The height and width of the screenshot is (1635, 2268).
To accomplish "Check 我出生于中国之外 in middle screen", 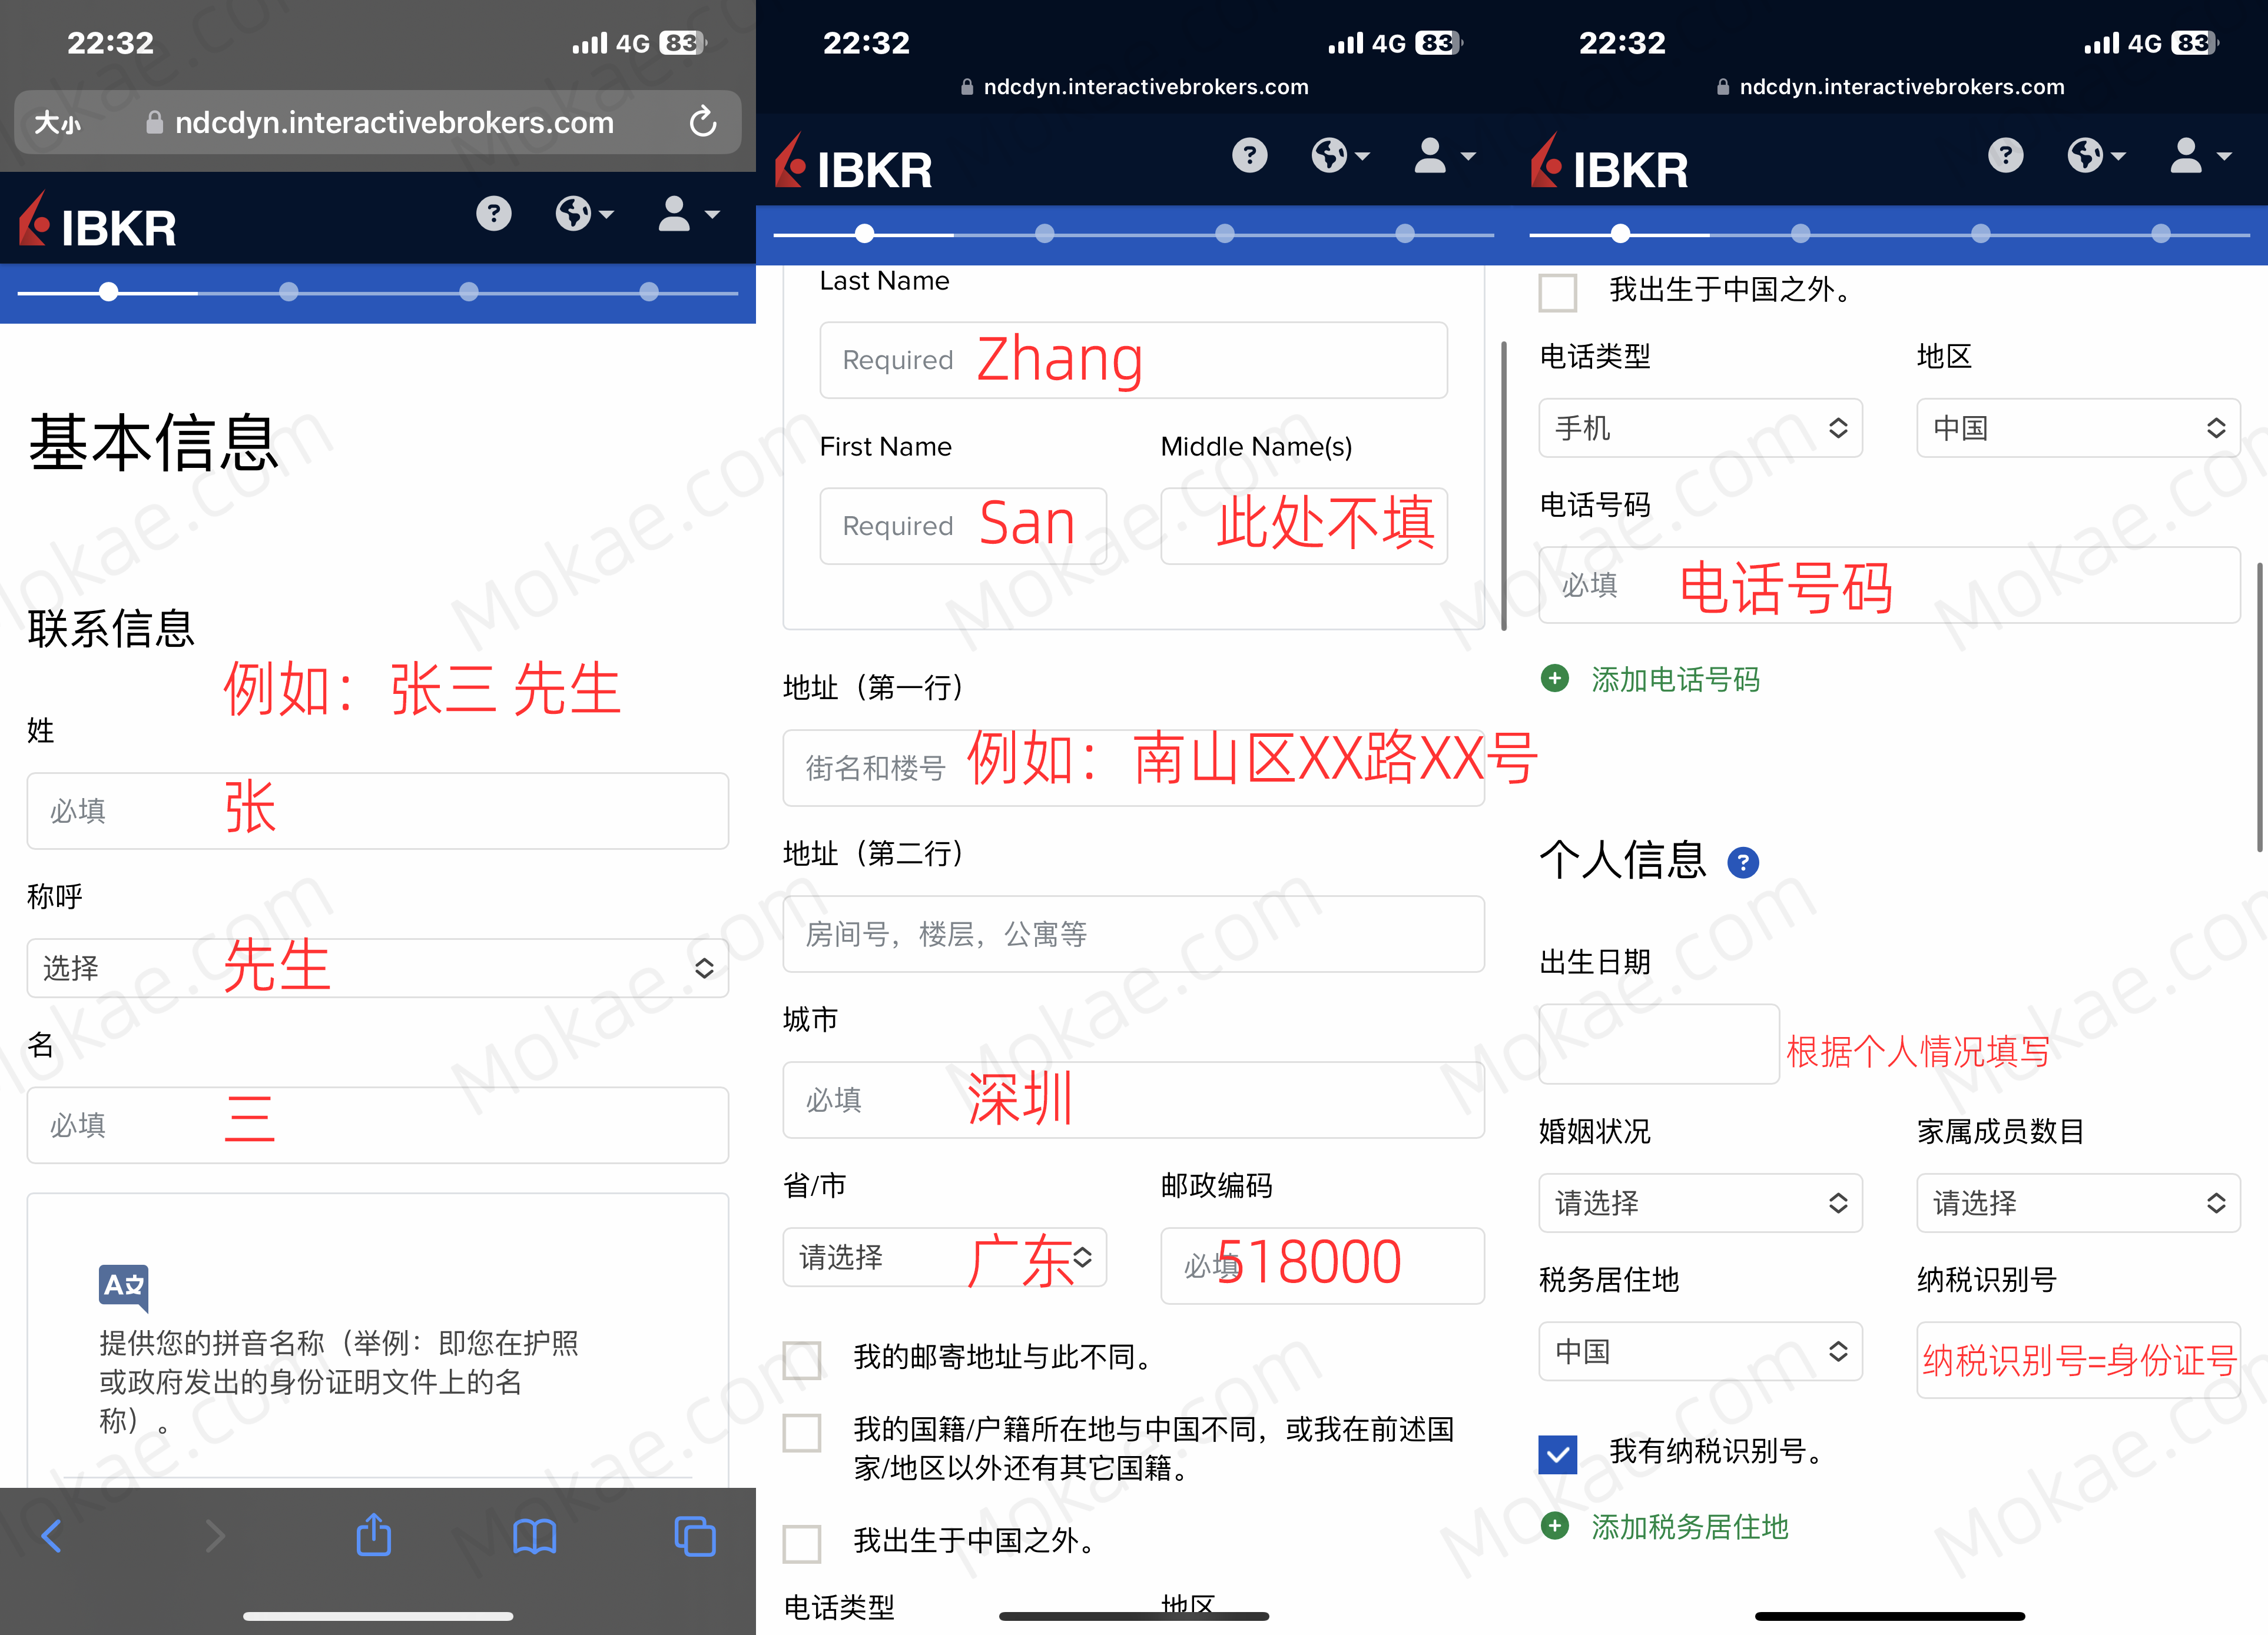I will click(802, 1543).
